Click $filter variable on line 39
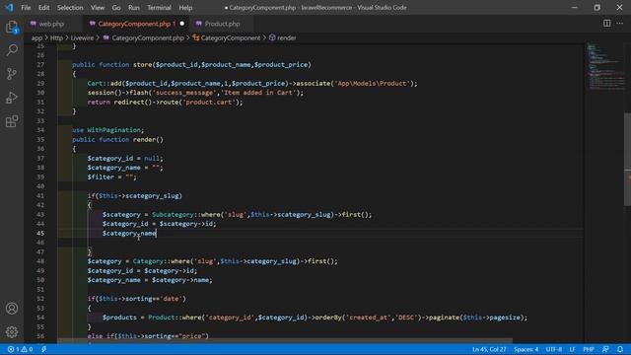 [101, 177]
